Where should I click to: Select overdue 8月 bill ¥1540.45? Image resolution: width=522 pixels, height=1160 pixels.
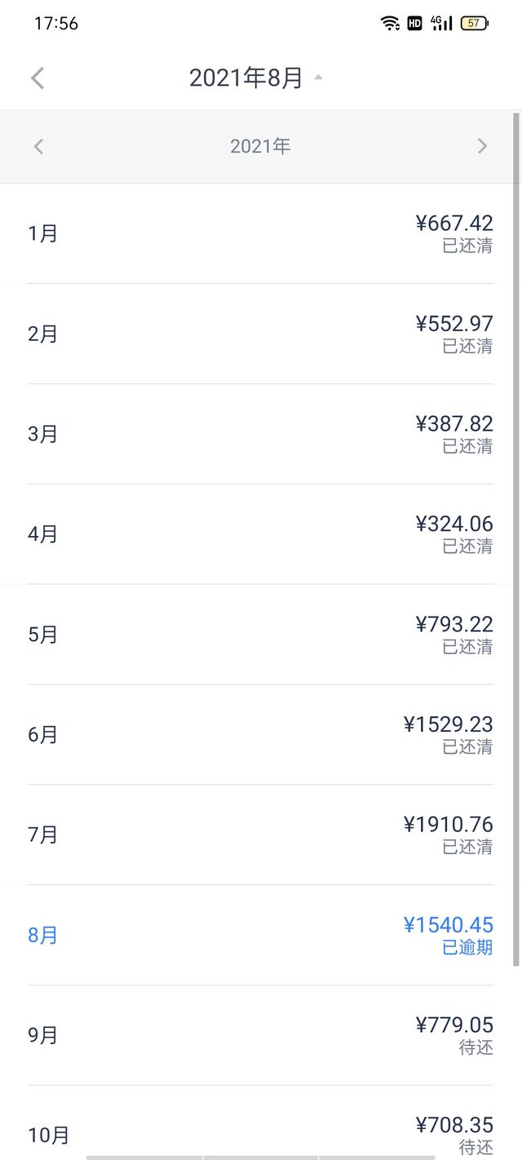coord(260,935)
